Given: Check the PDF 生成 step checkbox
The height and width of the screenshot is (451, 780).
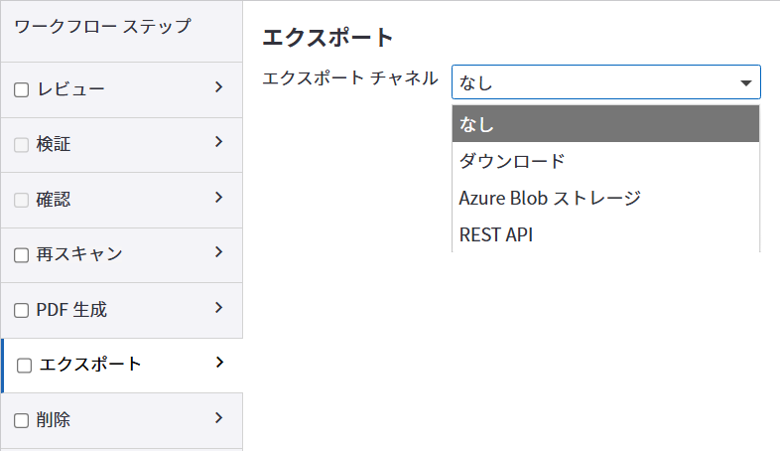Looking at the screenshot, I should pos(22,311).
